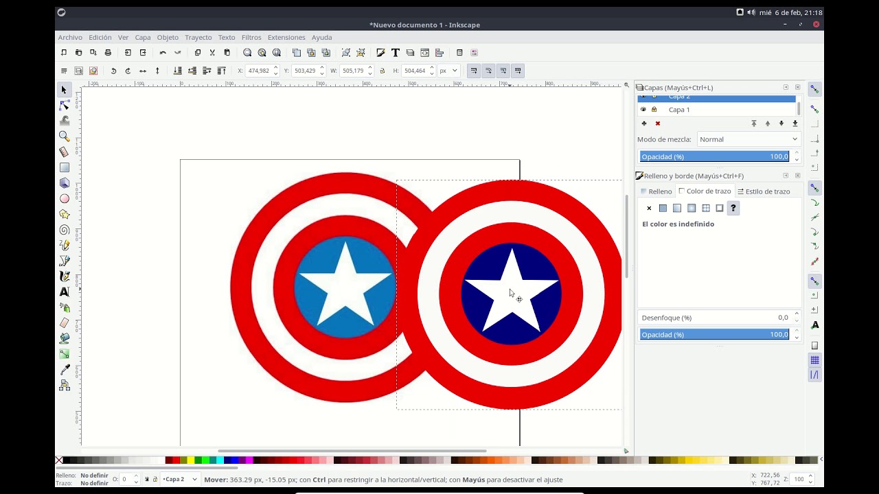
Task: Open the Filtros menu
Action: (251, 38)
